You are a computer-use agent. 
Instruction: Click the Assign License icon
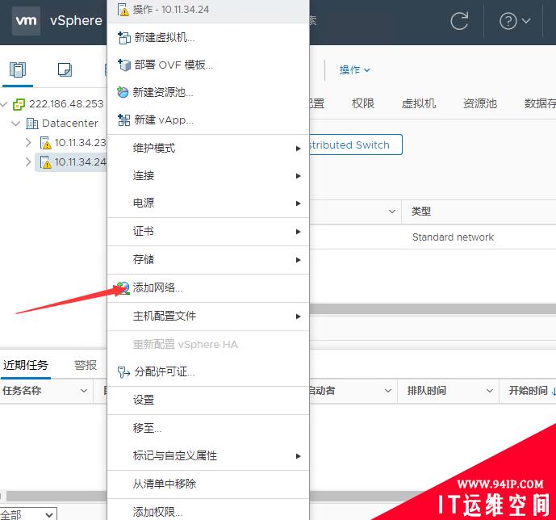pos(123,372)
